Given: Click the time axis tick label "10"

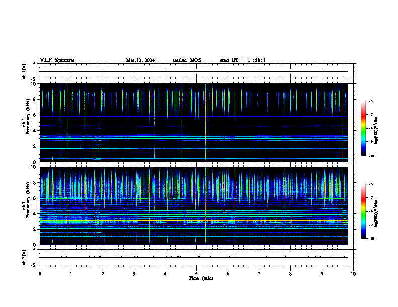Looking at the screenshot, I should (x=353, y=274).
